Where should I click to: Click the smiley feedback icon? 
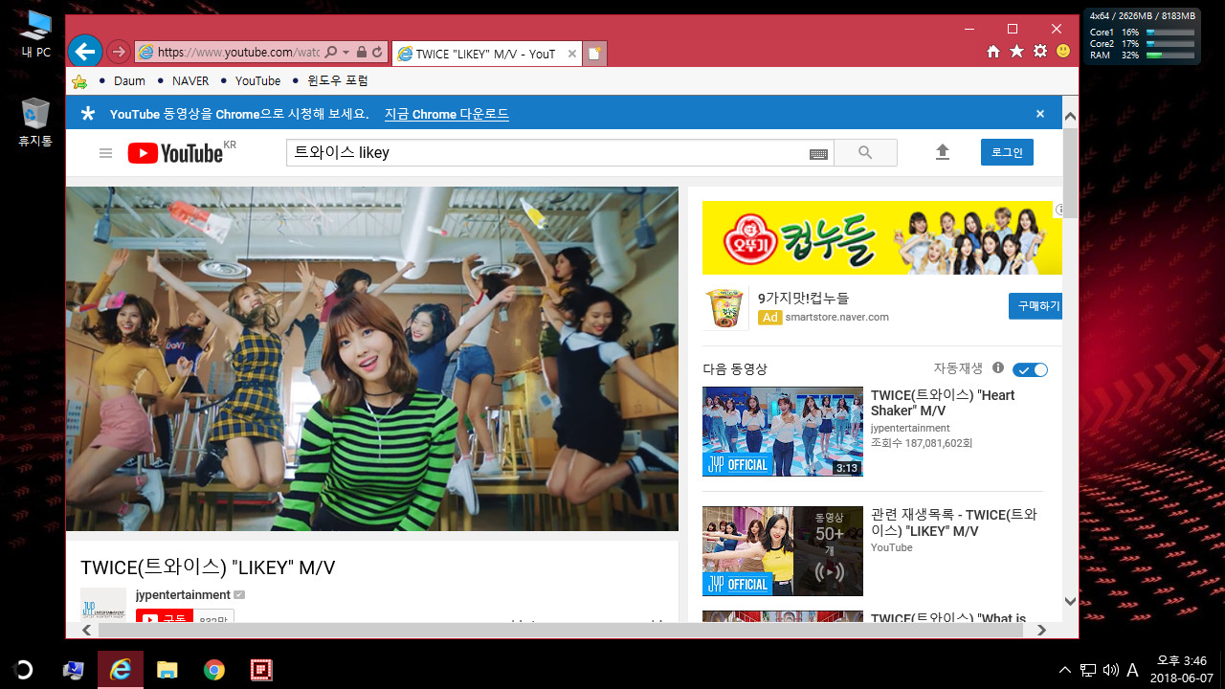(x=1063, y=51)
